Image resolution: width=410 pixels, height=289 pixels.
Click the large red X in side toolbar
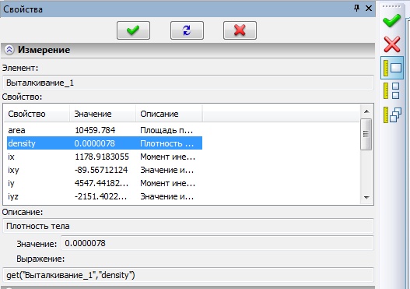392,44
